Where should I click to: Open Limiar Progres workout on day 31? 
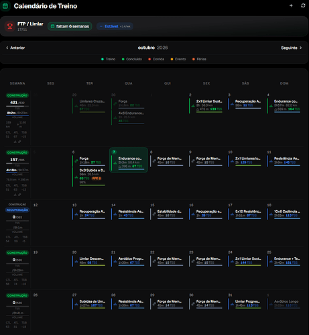pyautogui.click(x=245, y=304)
